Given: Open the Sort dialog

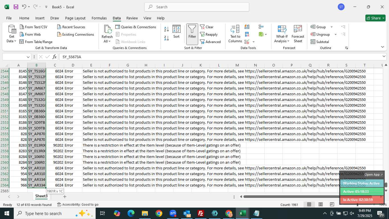Looking at the screenshot, I should 177,32.
